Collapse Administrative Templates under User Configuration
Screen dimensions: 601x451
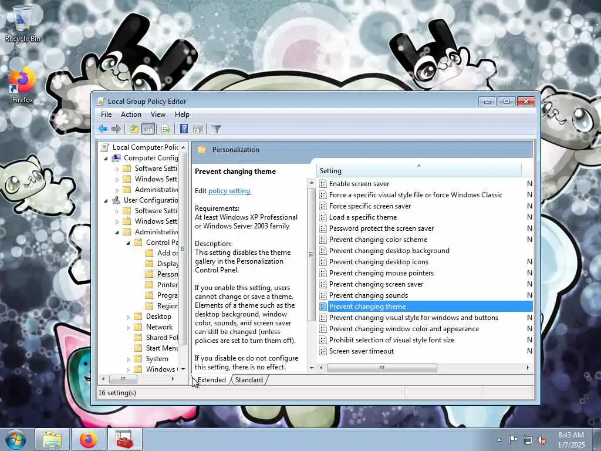117,232
